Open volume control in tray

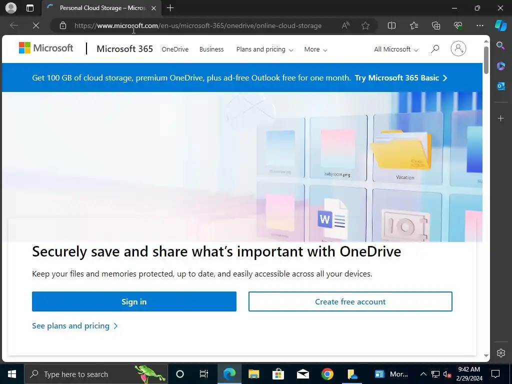tap(447, 374)
